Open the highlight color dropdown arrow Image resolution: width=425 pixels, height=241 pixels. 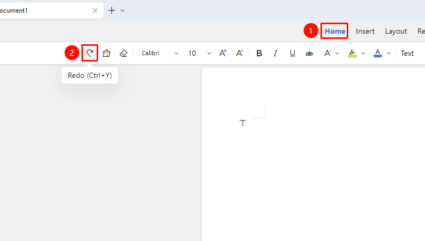pos(364,54)
